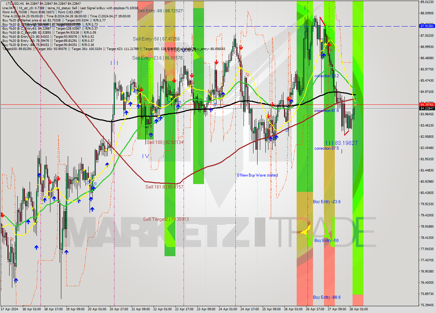Click the '18 Apr 17:00' time axis label

tap(53, 310)
